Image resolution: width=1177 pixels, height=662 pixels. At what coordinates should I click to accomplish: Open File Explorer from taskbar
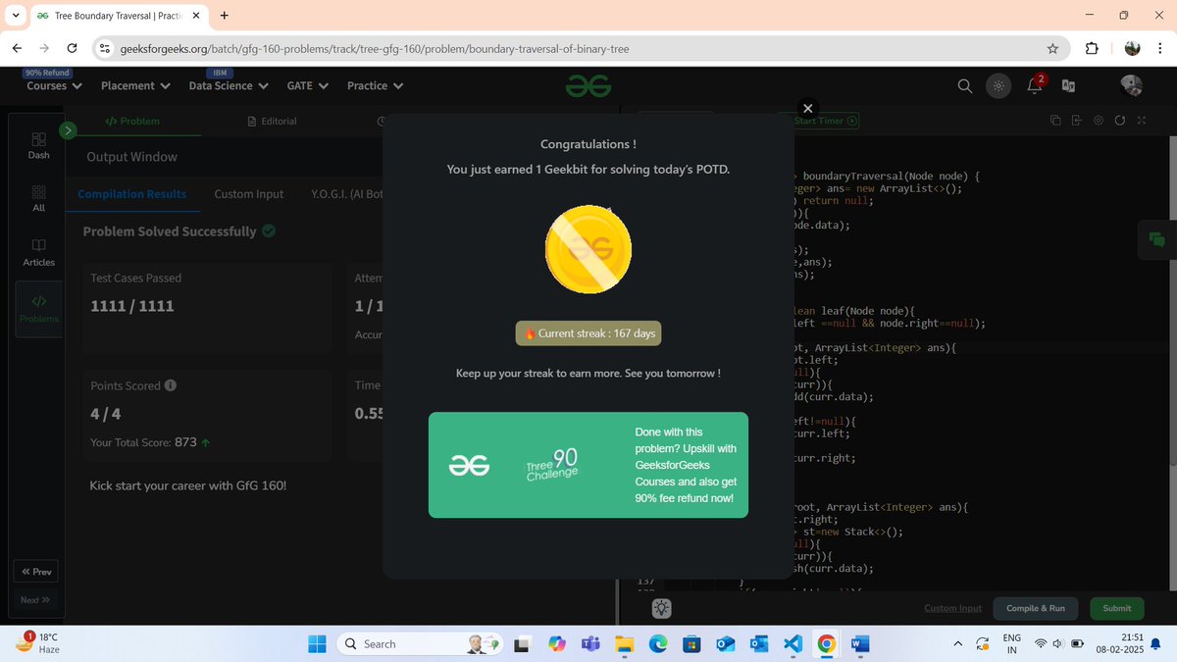pyautogui.click(x=625, y=643)
